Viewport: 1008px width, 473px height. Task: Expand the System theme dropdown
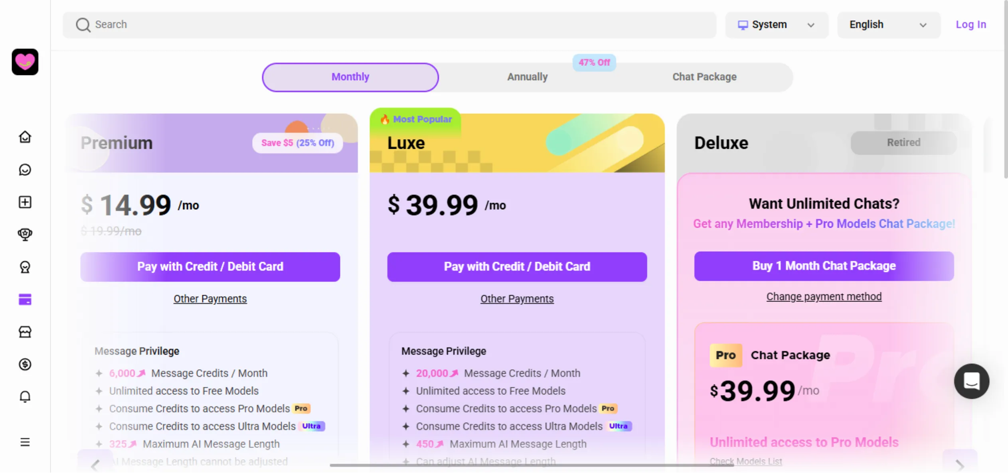pos(777,25)
